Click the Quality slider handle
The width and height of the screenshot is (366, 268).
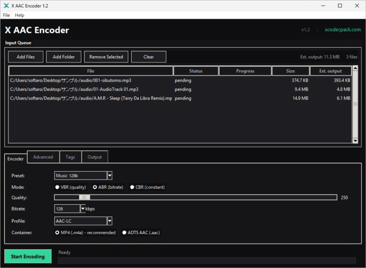click(x=84, y=198)
